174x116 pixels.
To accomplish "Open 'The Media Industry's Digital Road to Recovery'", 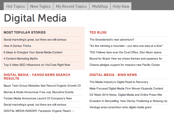I will coord(119,82).
